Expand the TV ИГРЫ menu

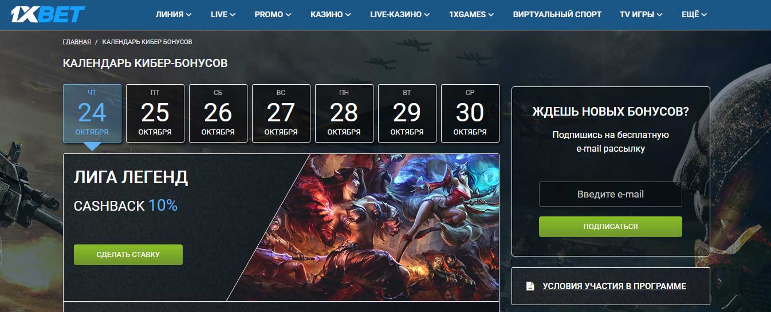[x=642, y=14]
